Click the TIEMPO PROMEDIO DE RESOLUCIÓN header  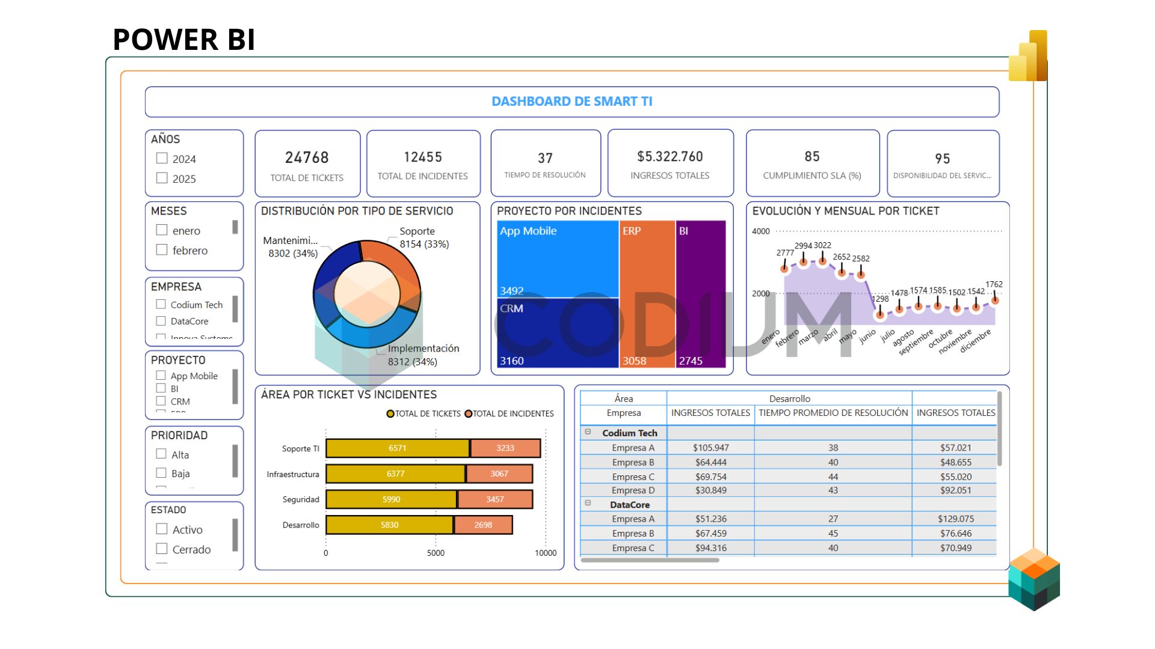[833, 413]
